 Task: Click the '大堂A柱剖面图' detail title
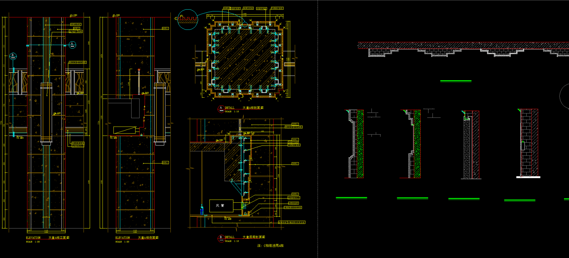253,108
